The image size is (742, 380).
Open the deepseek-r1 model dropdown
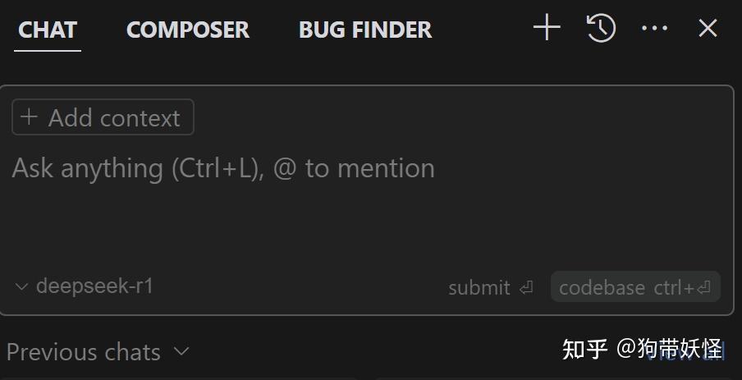(94, 286)
